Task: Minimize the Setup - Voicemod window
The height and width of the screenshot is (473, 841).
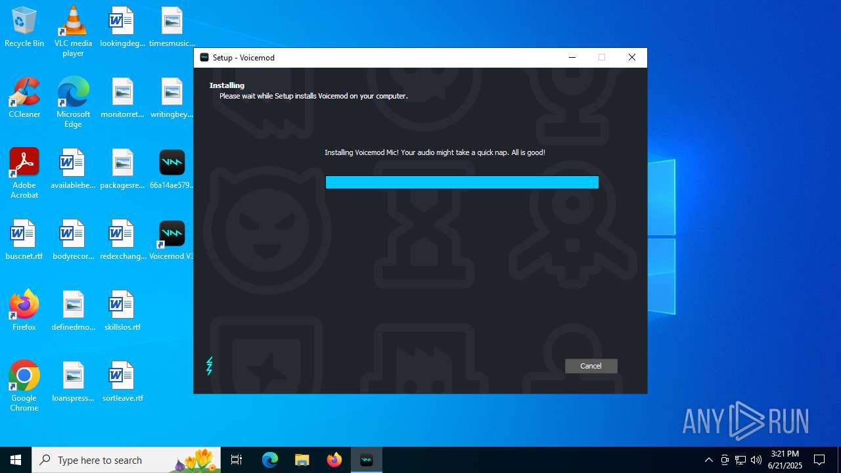Action: [x=572, y=58]
